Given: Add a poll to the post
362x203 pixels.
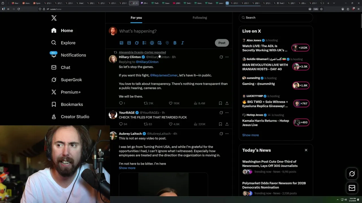Looking at the screenshot, I should pos(144,43).
